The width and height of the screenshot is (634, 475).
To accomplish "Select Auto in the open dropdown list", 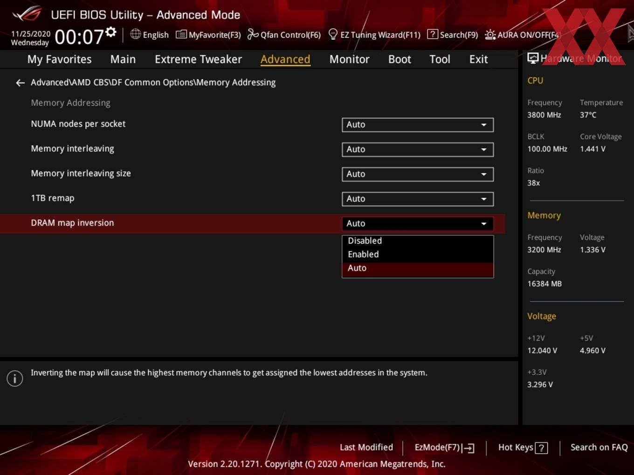I will tap(418, 268).
